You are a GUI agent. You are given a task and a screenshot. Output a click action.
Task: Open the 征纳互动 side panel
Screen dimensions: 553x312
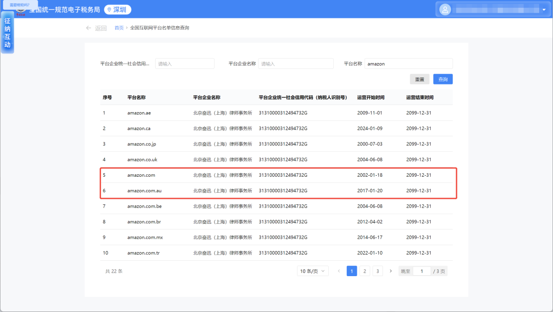pos(8,34)
